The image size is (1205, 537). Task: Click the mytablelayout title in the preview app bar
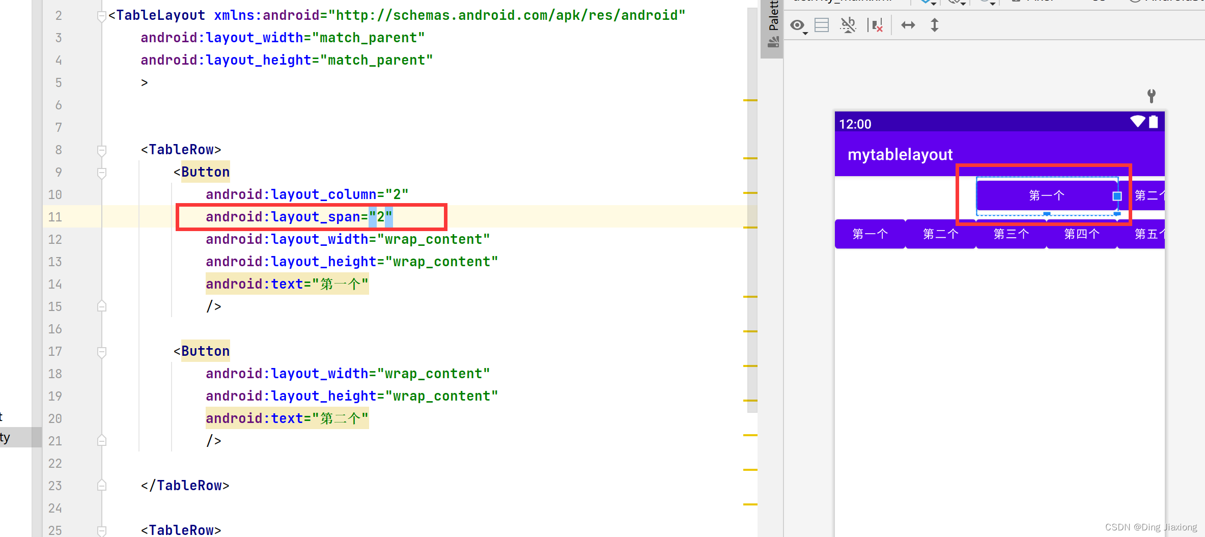click(900, 154)
